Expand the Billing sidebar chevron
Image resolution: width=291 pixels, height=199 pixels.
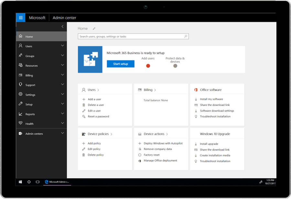(x=62, y=75)
